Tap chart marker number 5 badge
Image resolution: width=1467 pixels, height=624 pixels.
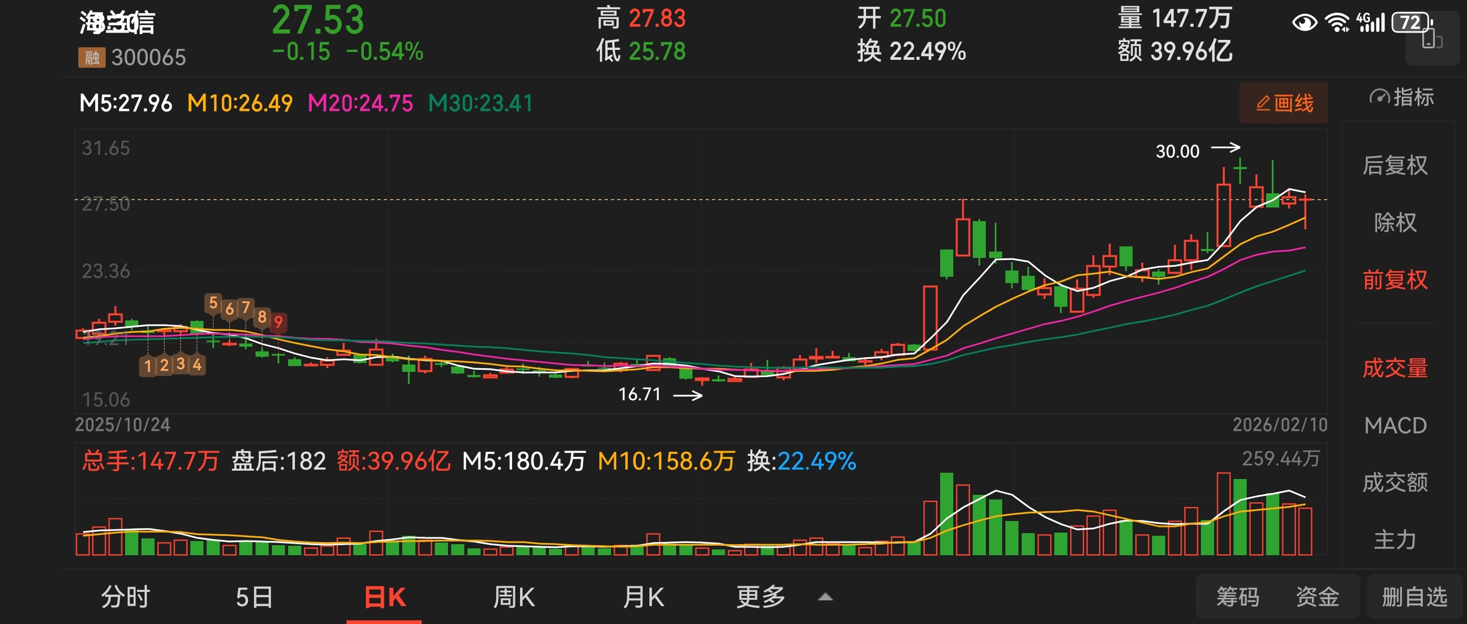(213, 303)
